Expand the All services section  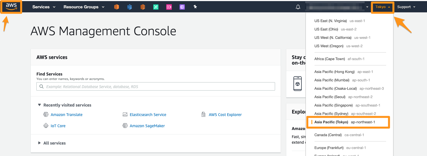(52, 143)
